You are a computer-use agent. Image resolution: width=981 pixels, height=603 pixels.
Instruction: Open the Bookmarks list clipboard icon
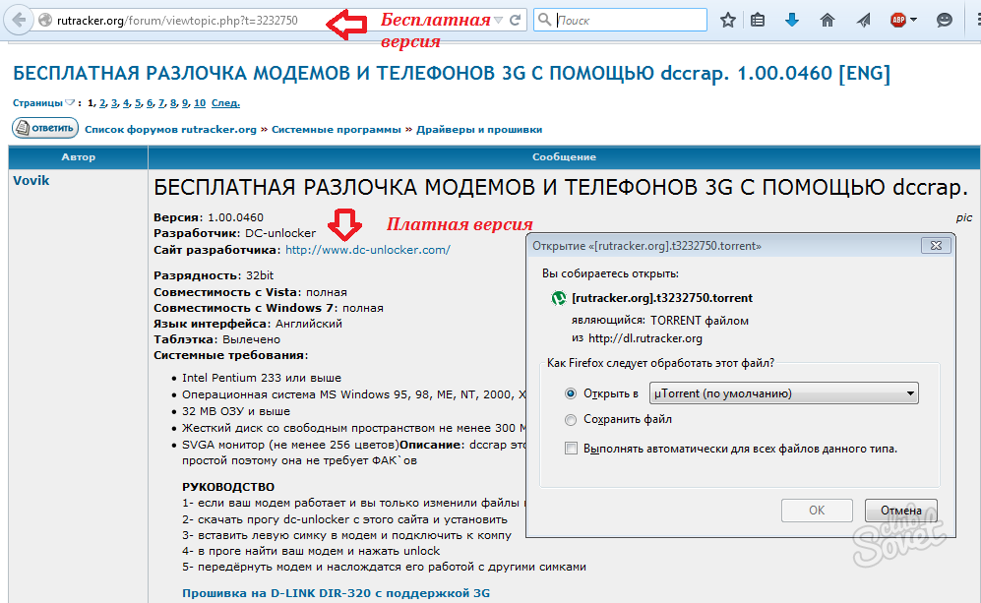coord(759,18)
